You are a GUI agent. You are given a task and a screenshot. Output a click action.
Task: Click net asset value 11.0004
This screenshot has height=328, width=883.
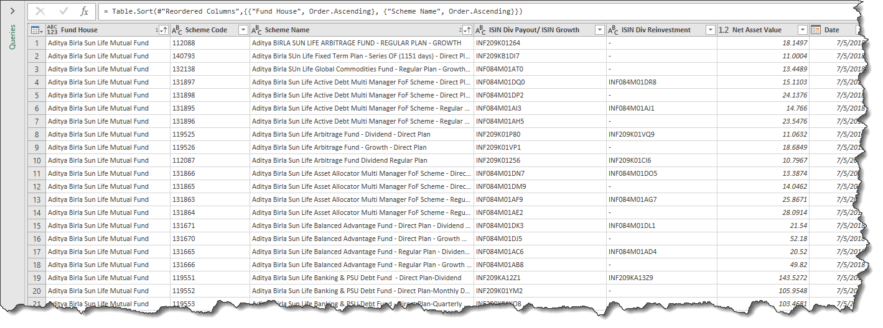764,56
